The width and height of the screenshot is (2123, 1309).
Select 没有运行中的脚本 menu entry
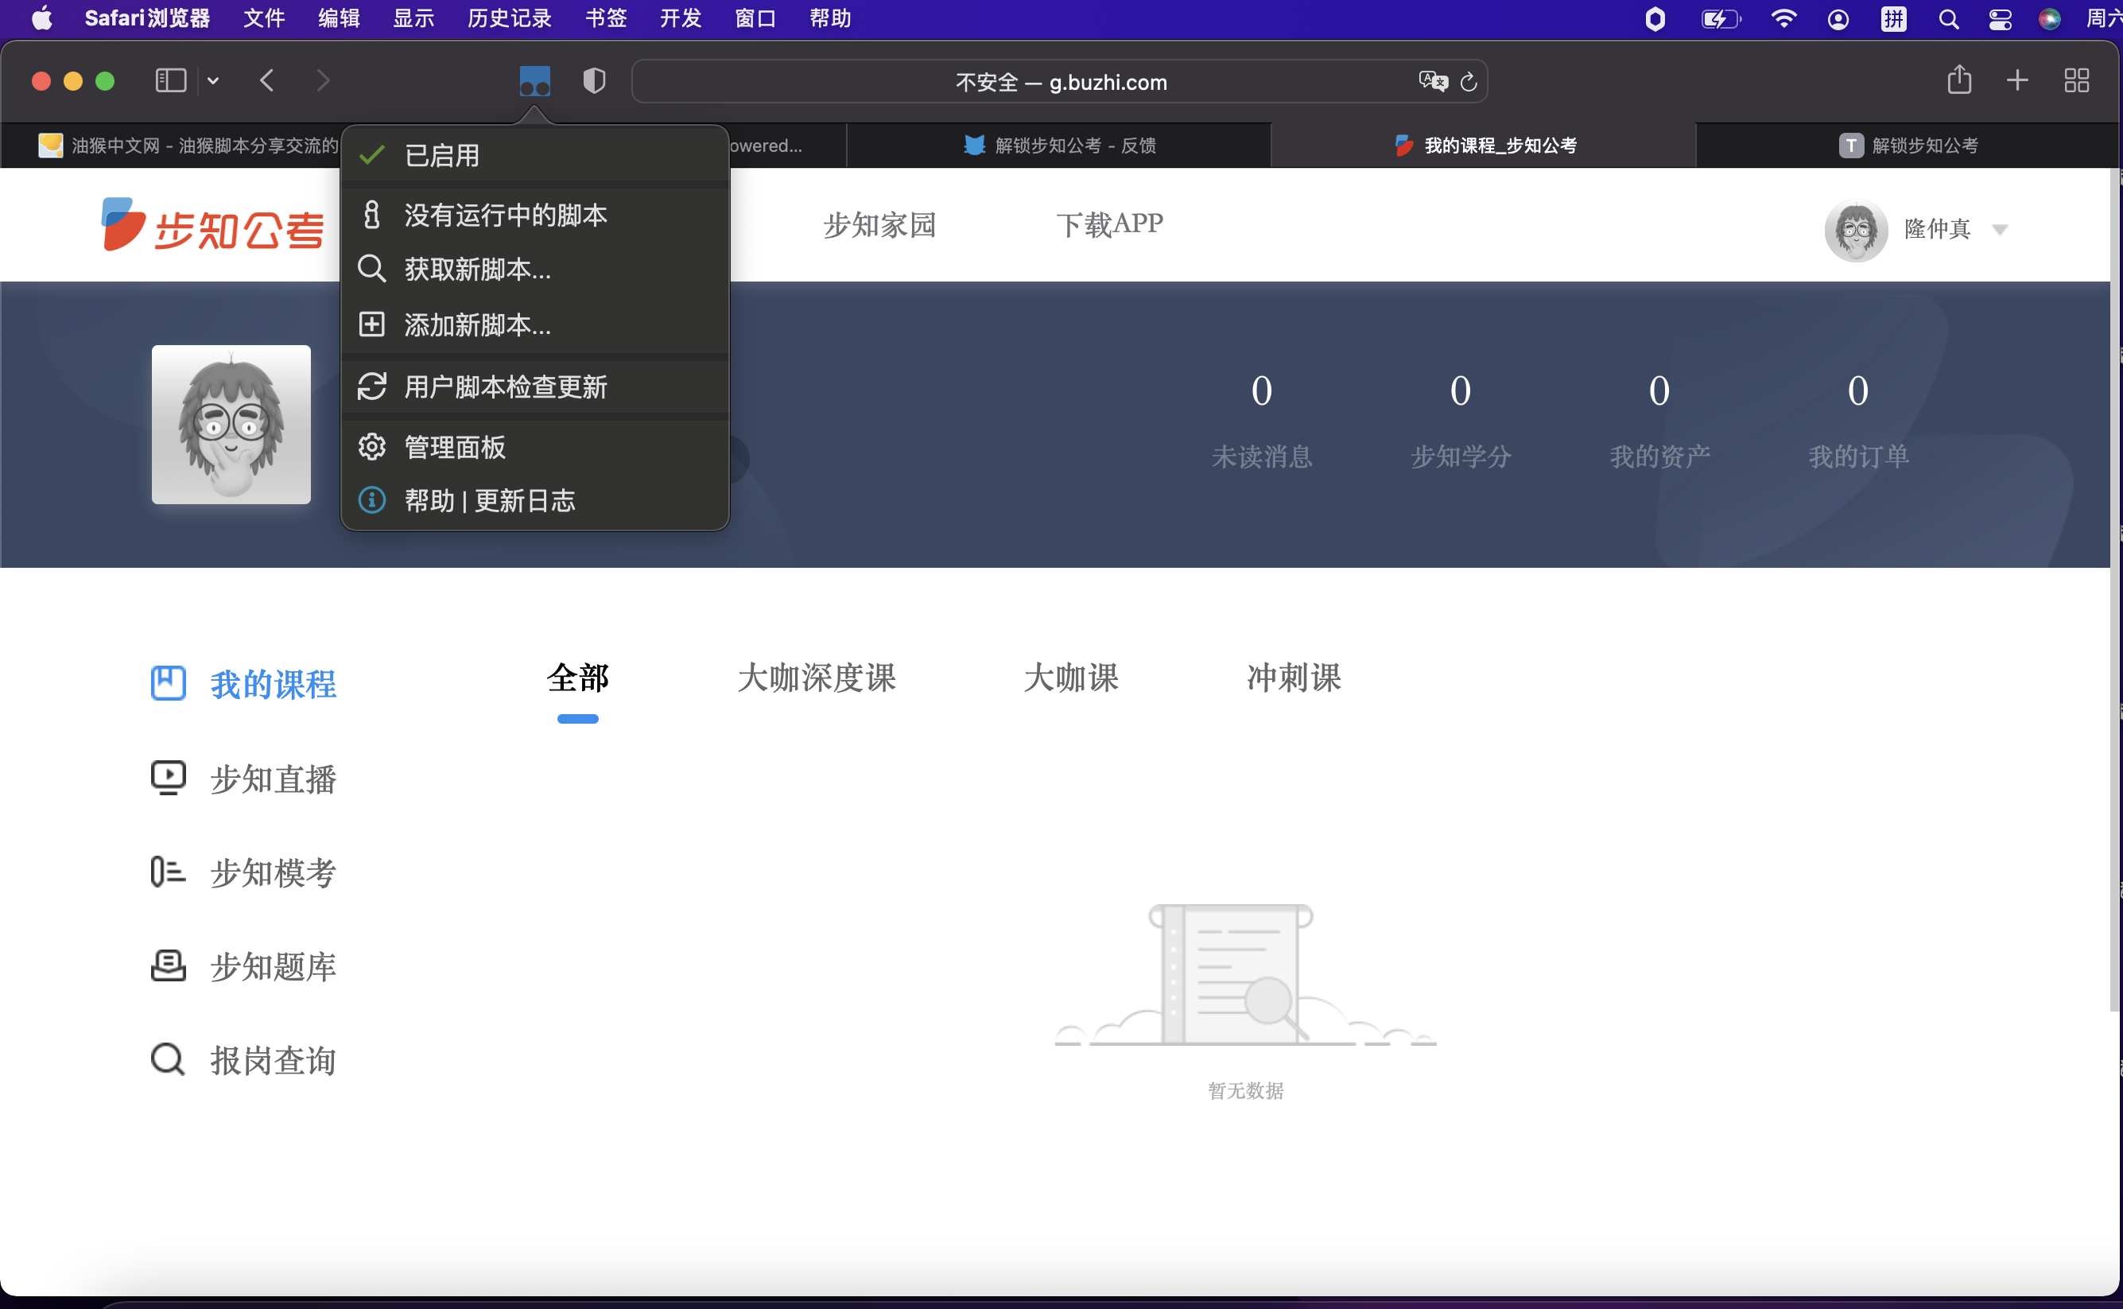coord(535,215)
